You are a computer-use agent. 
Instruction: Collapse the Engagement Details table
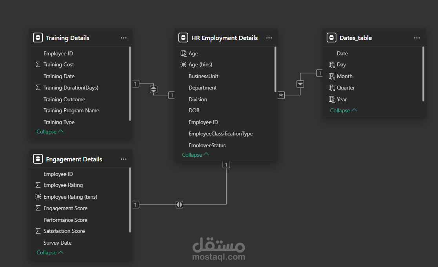50,252
